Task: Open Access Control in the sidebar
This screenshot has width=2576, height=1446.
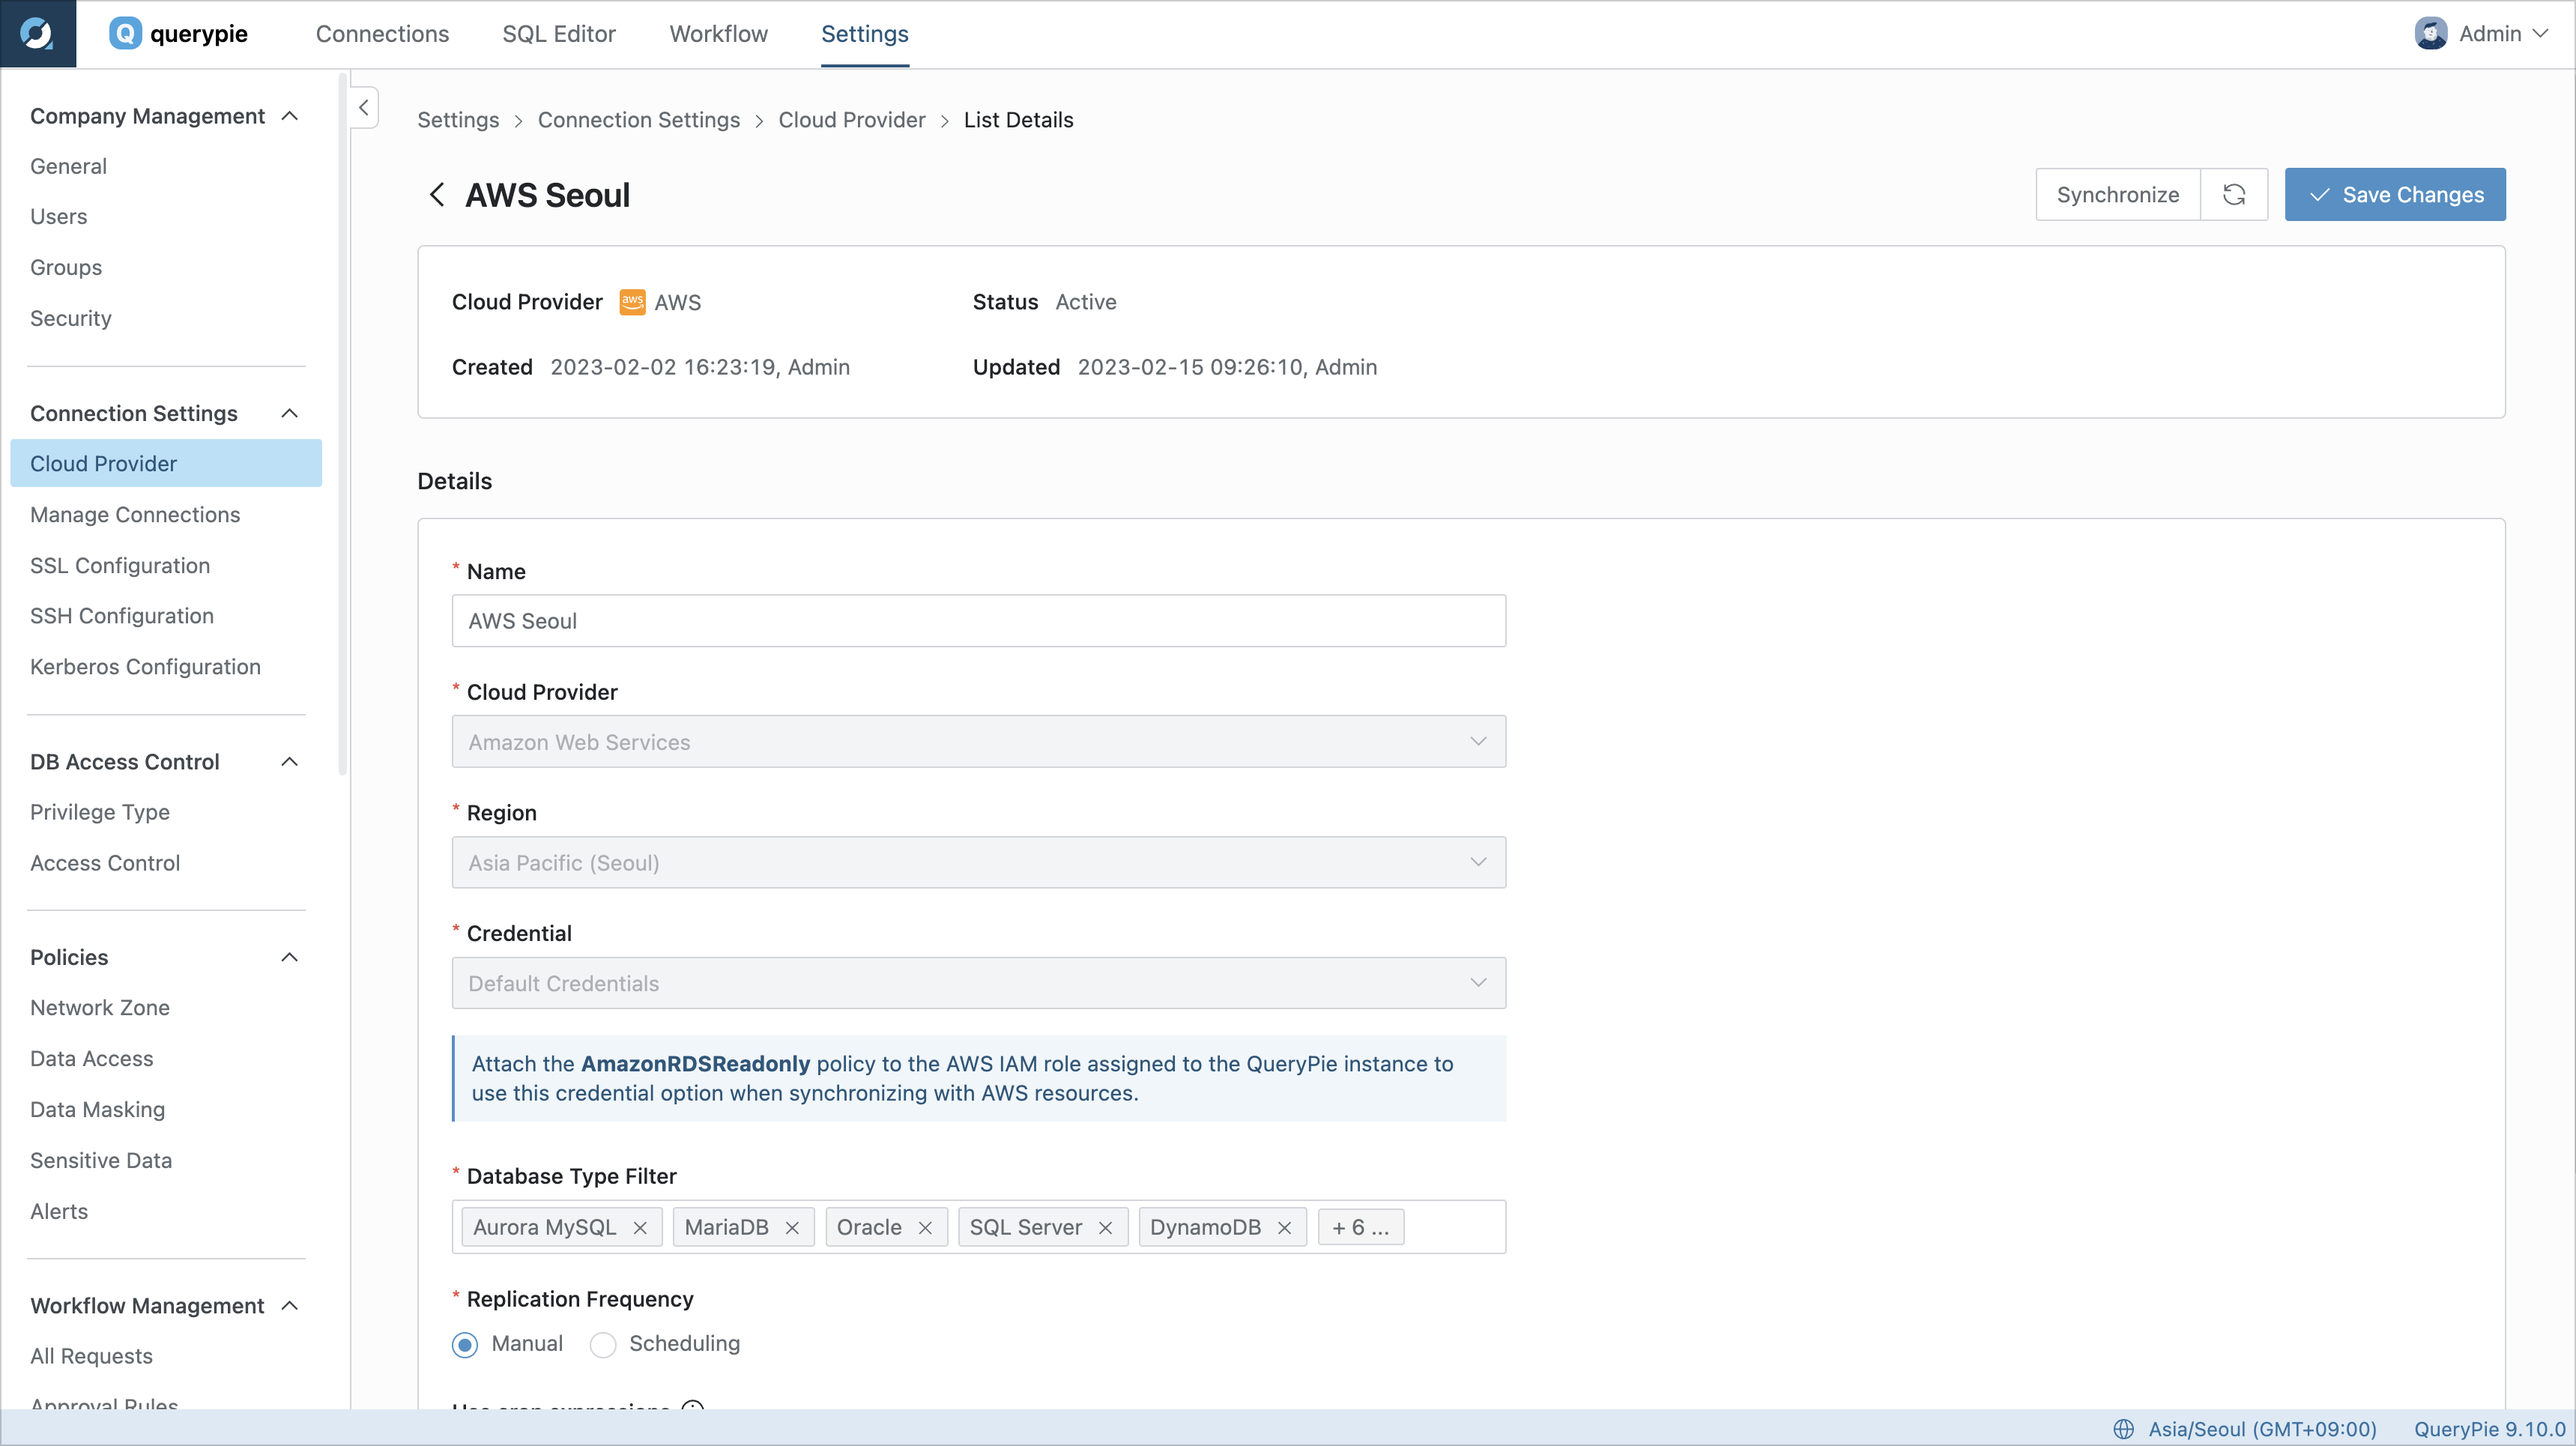Action: click(105, 863)
